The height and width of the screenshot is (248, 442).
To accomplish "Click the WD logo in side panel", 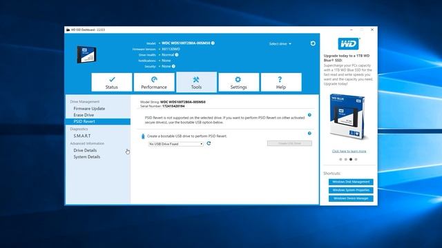I will click(349, 44).
